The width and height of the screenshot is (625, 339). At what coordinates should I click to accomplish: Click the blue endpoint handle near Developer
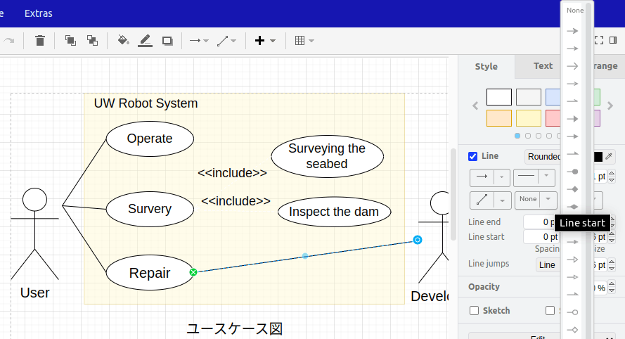point(418,240)
